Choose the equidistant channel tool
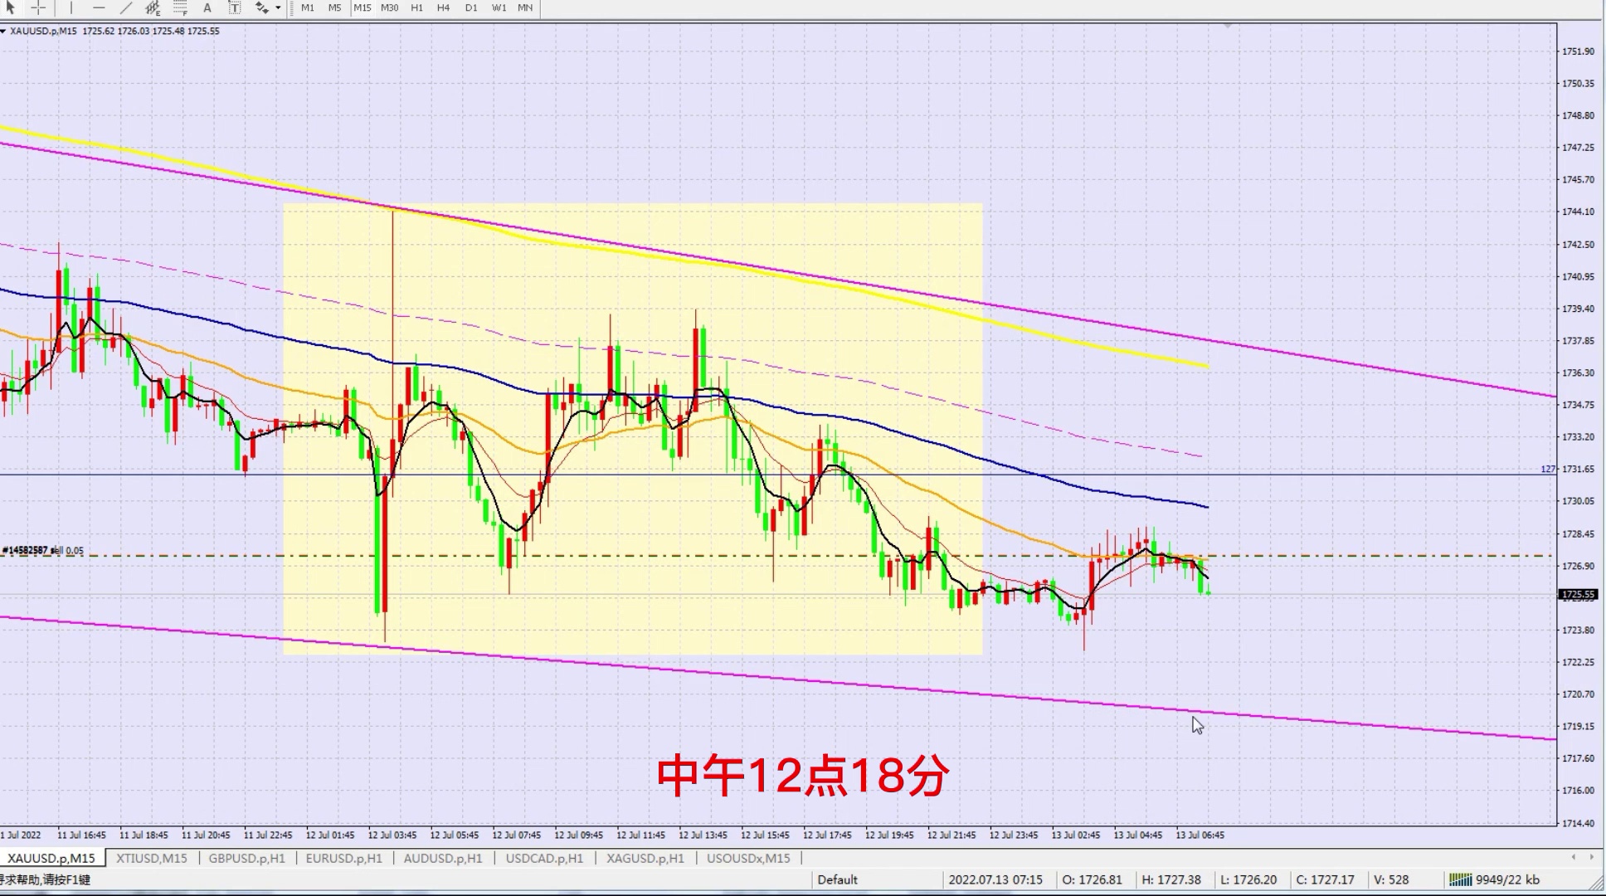The width and height of the screenshot is (1606, 896). [153, 7]
